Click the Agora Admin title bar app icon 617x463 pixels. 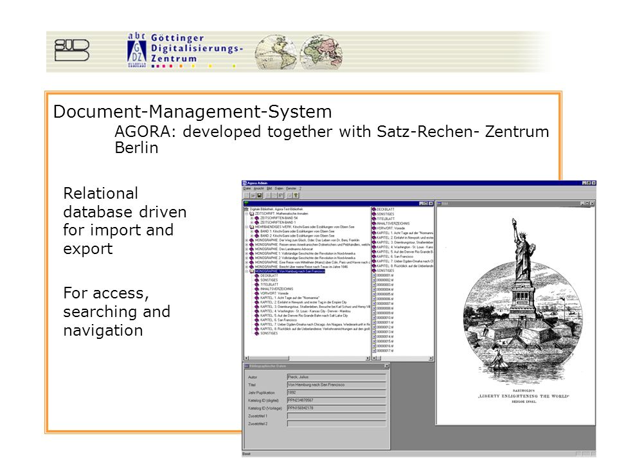[x=244, y=183]
